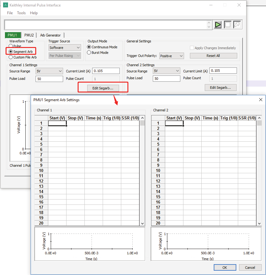The image size is (266, 275).
Task: Open Channel 2 Source Range dropdown
Action: [x=166, y=71]
